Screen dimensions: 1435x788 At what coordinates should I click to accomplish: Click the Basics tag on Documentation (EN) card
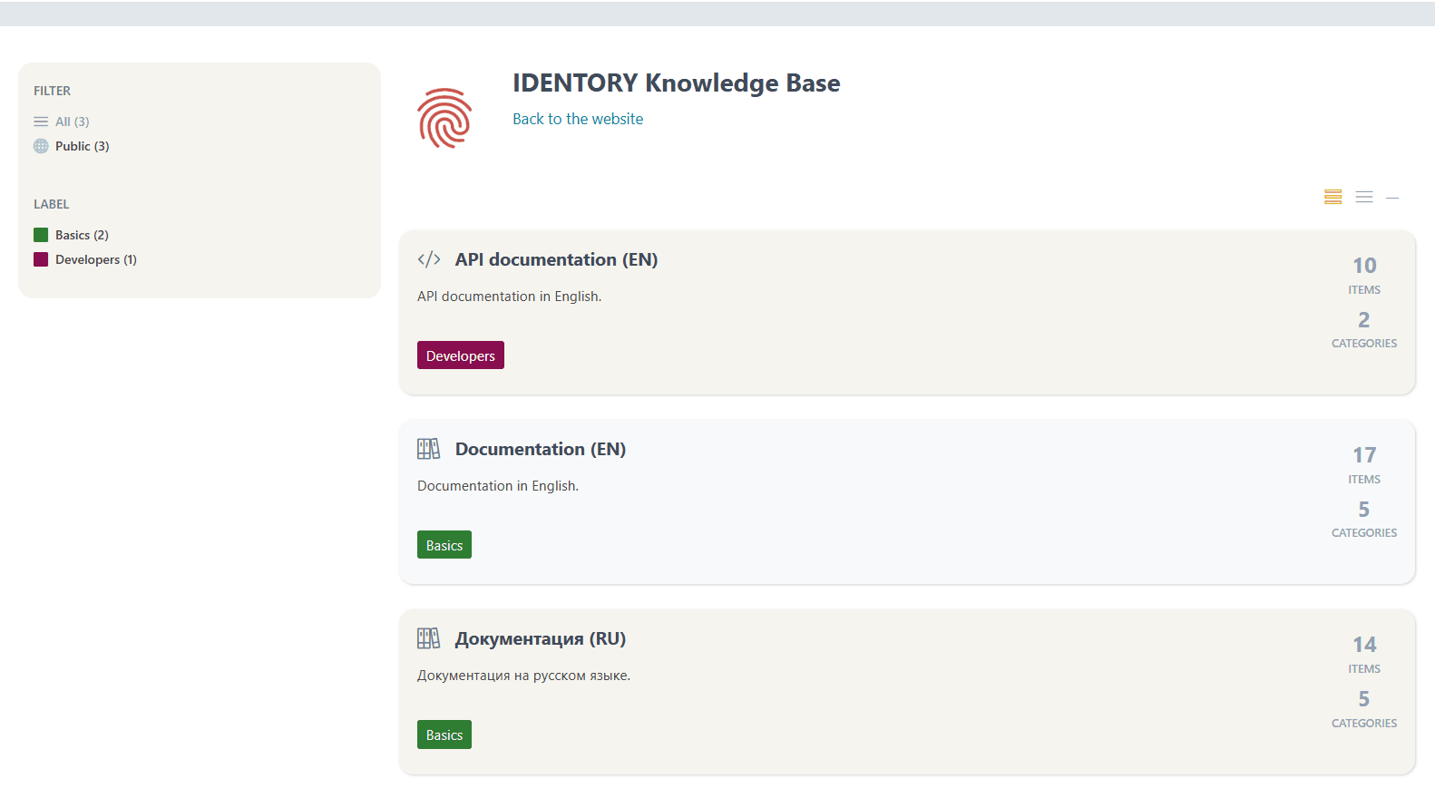coord(444,545)
